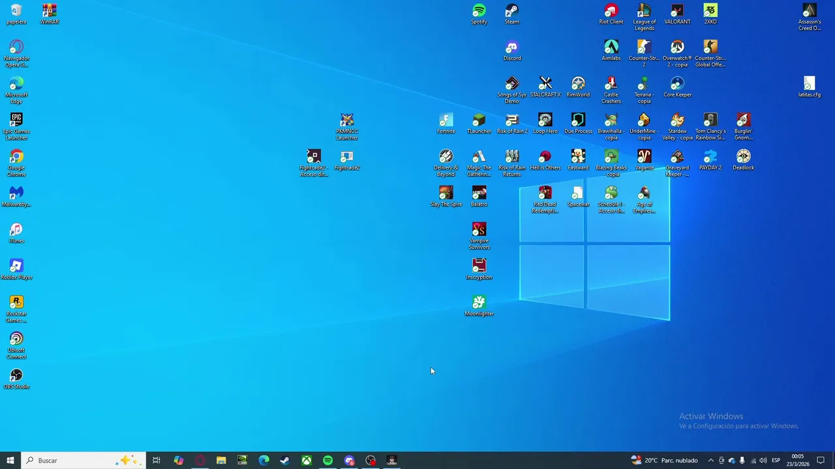Screen dimensions: 835x469
Task: Select the Castle Crashers desktop icon
Action: (x=611, y=90)
